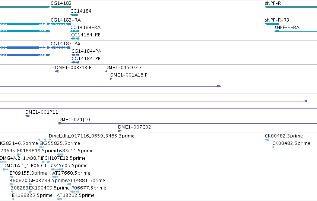
Task: Click the CK00482.5prime EST label
Action: [291, 143]
